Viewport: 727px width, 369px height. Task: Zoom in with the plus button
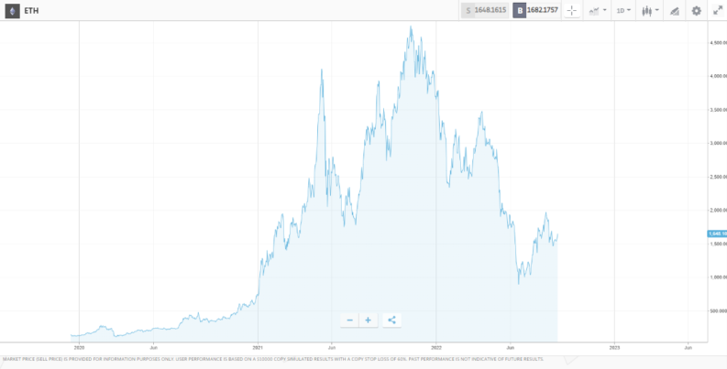(x=368, y=320)
